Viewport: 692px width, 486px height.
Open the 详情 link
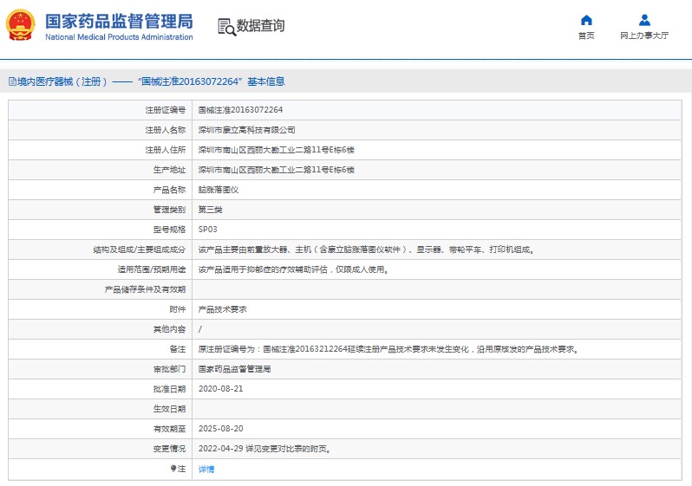[206, 469]
